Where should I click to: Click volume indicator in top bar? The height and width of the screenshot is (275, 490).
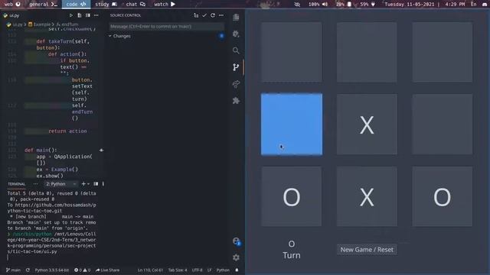[x=318, y=4]
